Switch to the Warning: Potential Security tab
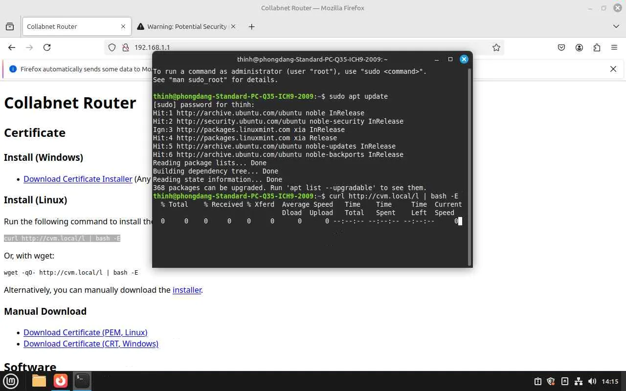 [x=186, y=26]
